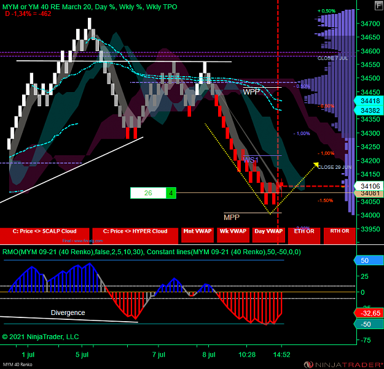Image resolution: width=384 pixels, height=369 pixels.
Task: Click the 'RTH OR' red box
Action: click(339, 236)
